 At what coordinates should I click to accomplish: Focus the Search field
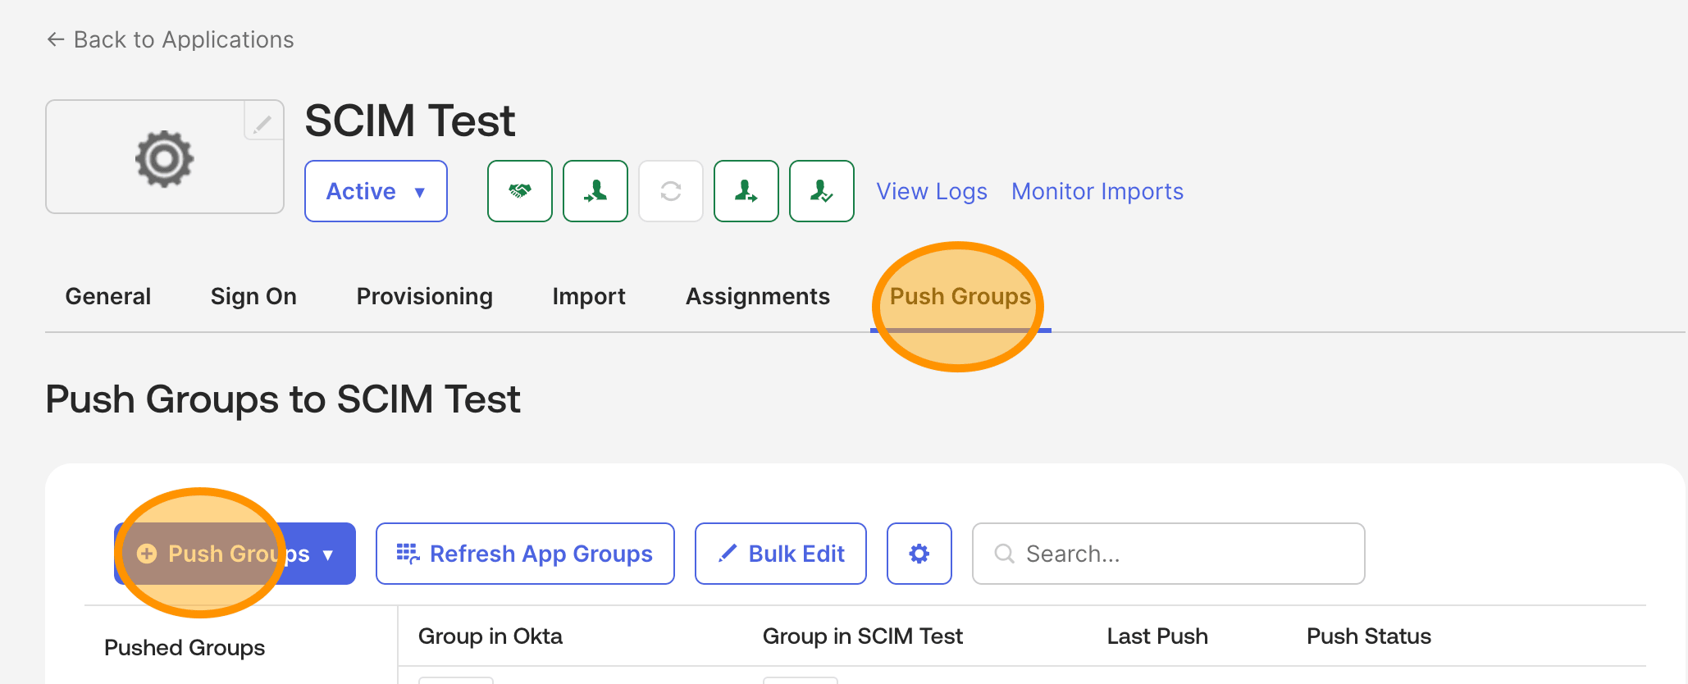pyautogui.click(x=1169, y=554)
